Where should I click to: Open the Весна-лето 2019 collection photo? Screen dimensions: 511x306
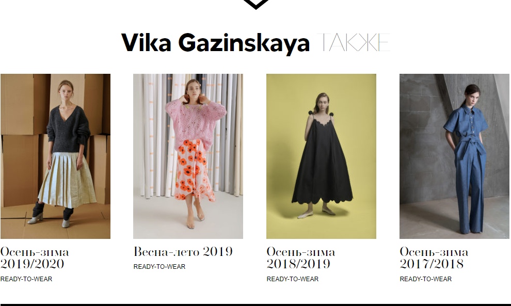coord(188,156)
